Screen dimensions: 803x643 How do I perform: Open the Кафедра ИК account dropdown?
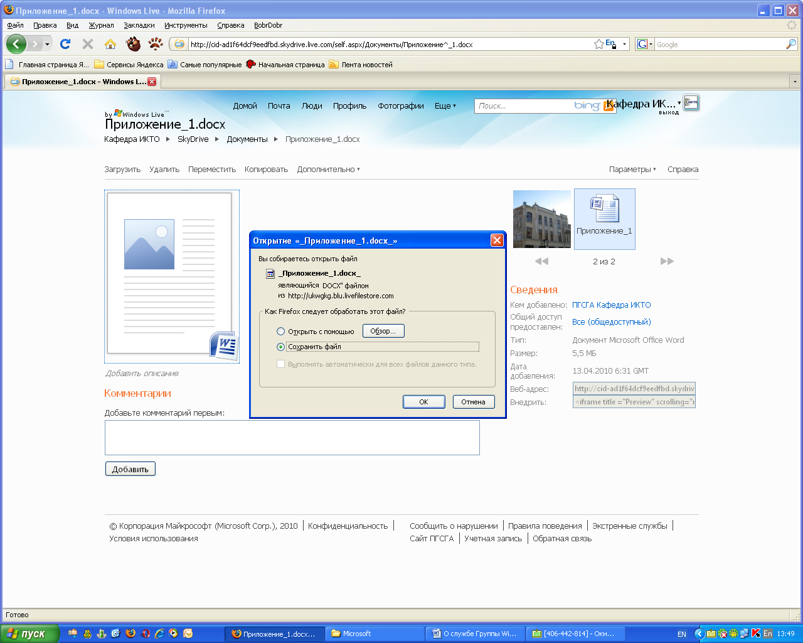(x=679, y=103)
